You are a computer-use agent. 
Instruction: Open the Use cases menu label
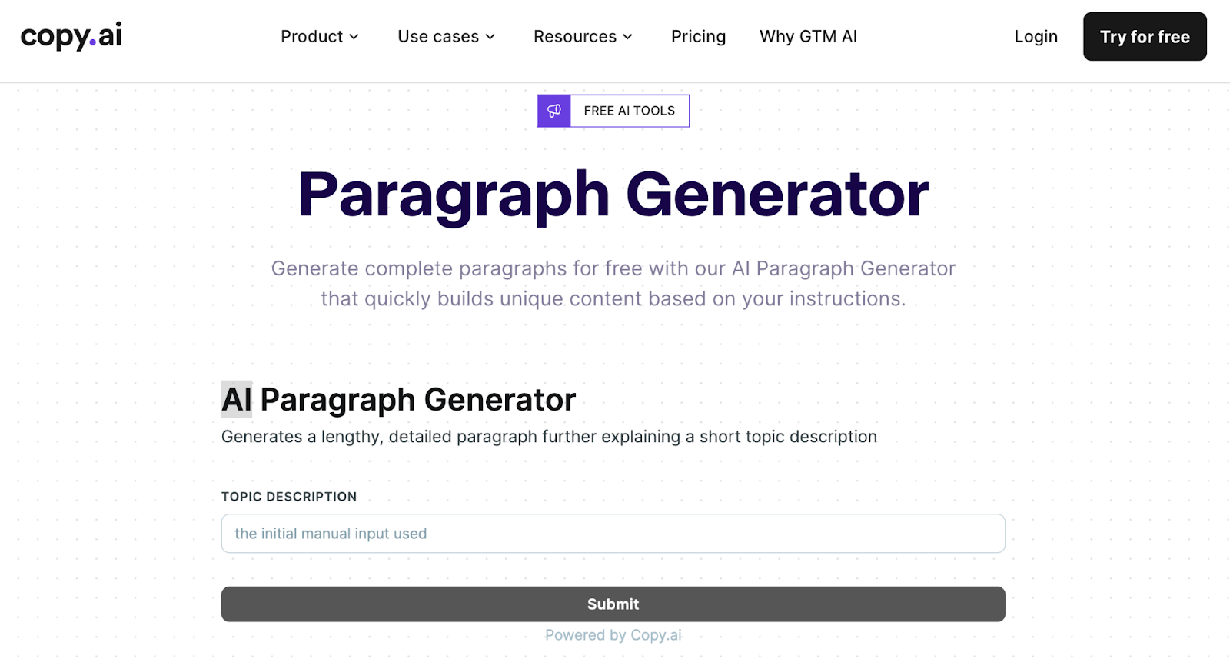point(438,36)
